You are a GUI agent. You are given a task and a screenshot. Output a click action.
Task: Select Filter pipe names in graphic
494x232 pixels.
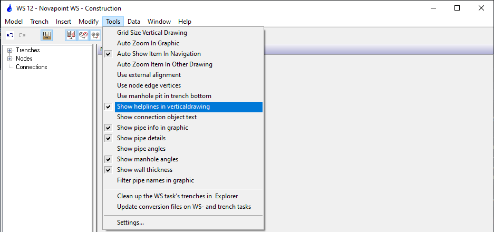pos(156,180)
